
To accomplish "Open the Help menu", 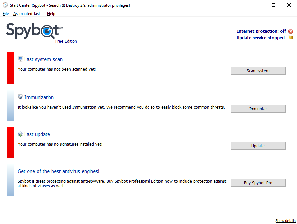I will tap(51, 14).
